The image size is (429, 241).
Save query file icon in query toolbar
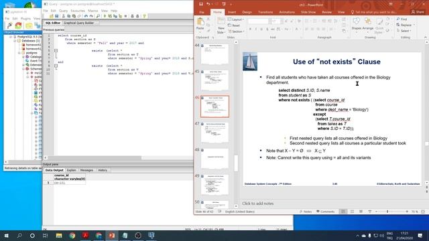click(56, 16)
